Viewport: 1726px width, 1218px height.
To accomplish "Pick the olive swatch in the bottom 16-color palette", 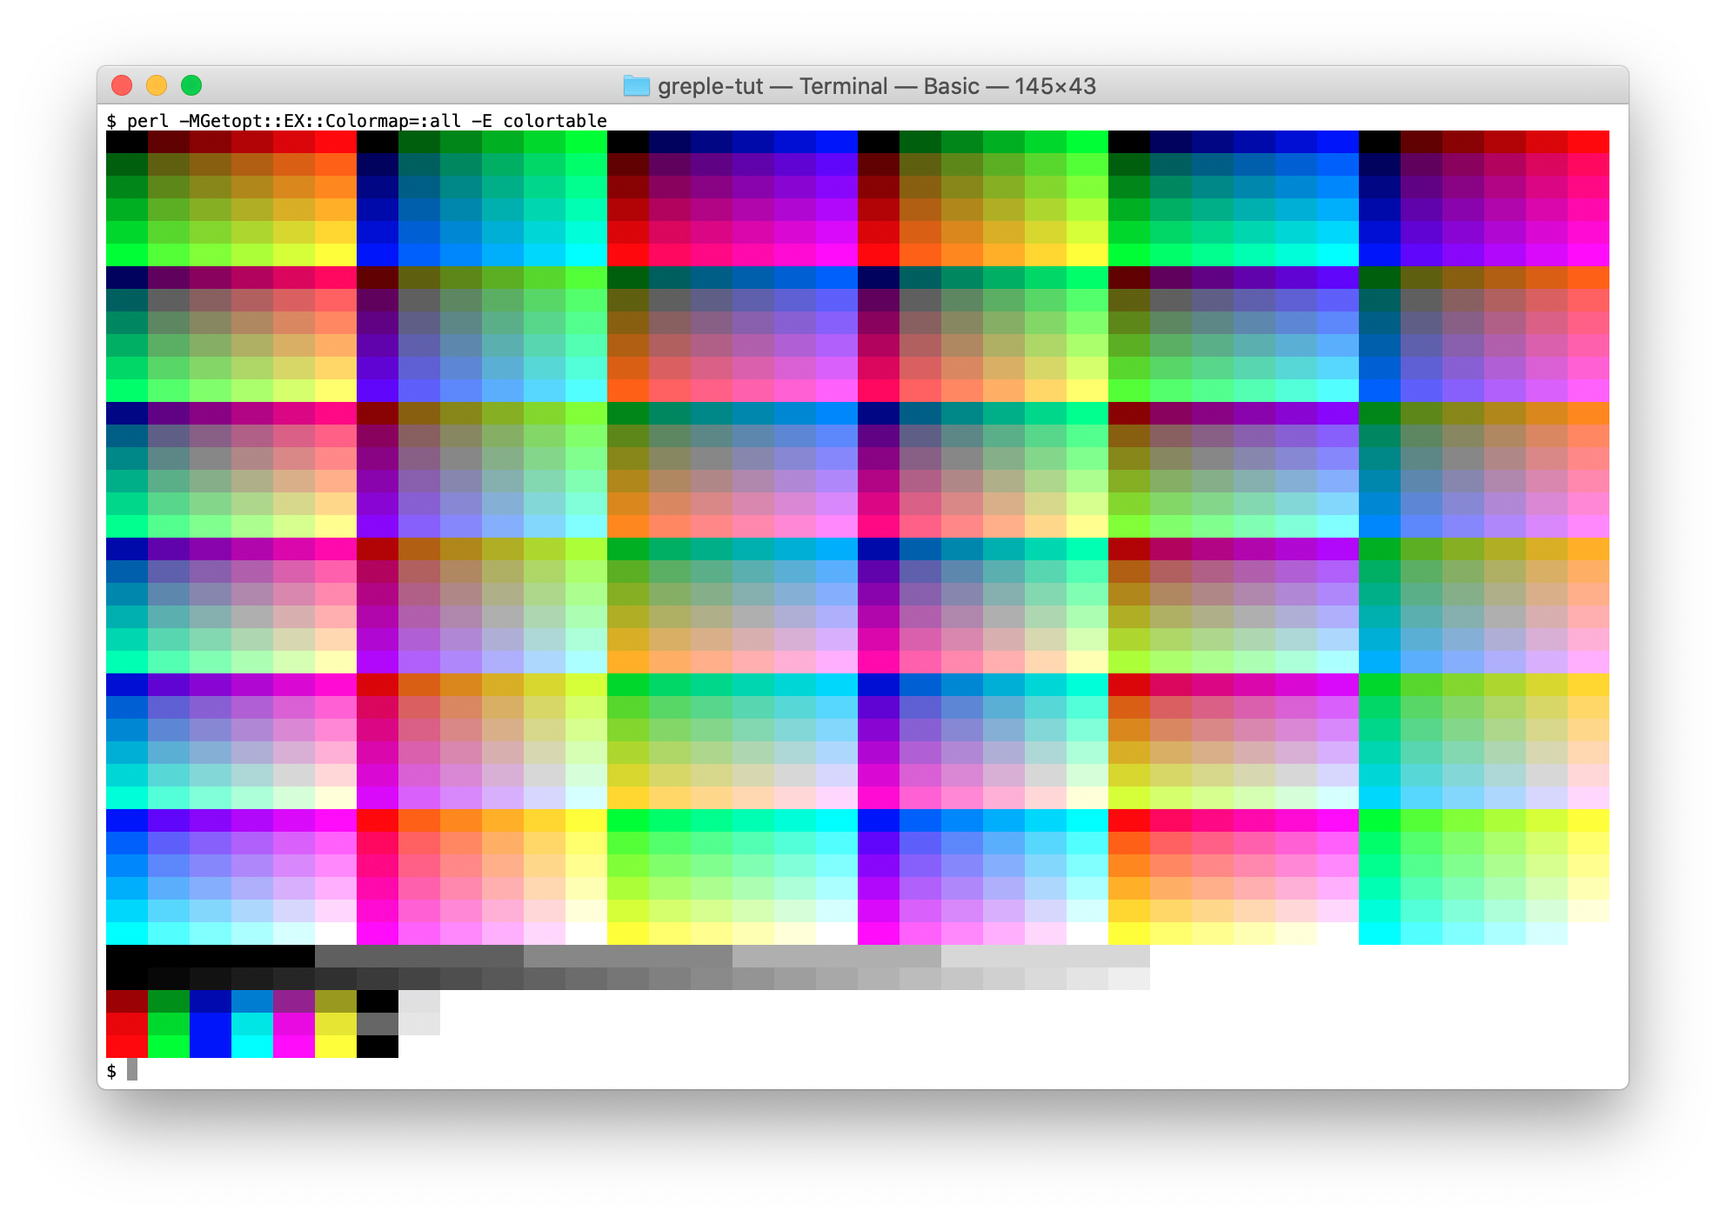I will (x=336, y=1001).
